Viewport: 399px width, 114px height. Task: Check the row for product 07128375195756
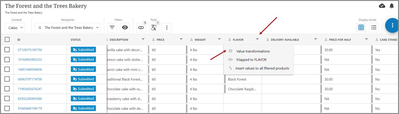(7, 50)
